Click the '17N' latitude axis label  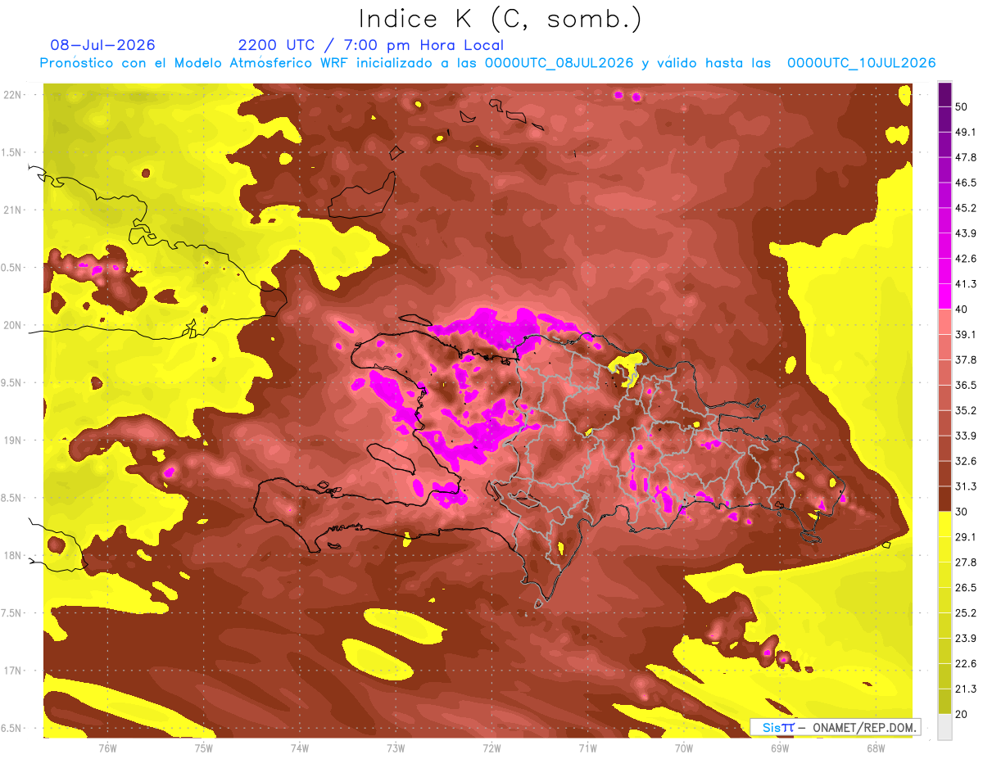click(x=14, y=671)
